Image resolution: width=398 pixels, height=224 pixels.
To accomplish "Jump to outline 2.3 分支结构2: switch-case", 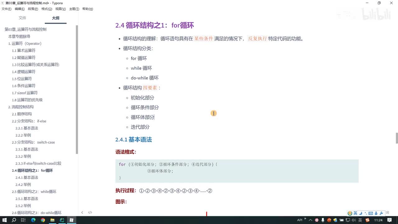I will click(x=33, y=142).
